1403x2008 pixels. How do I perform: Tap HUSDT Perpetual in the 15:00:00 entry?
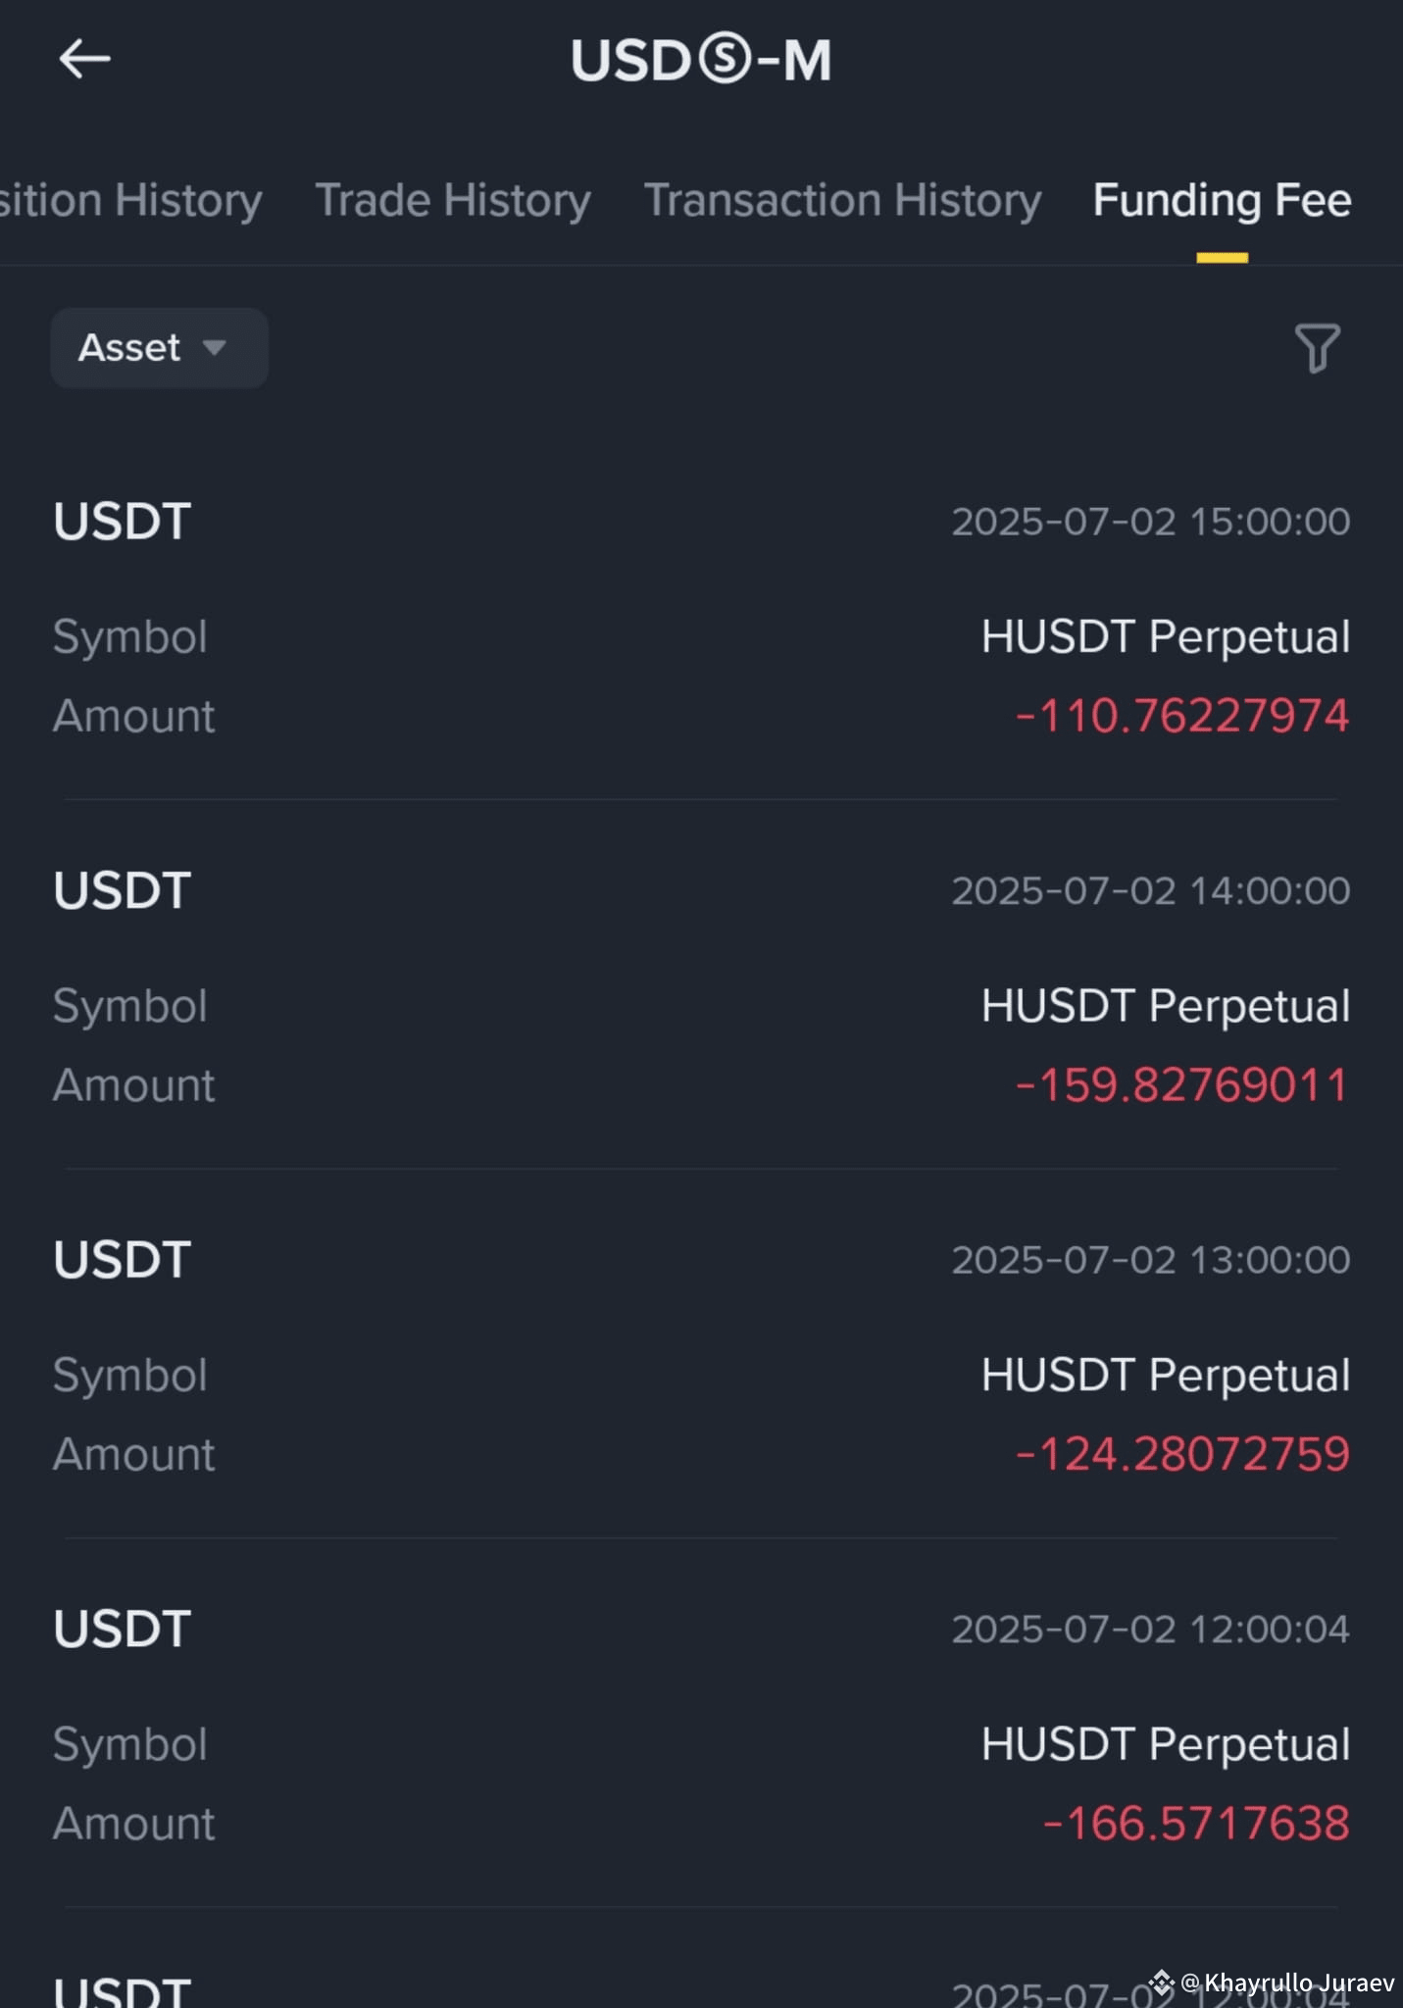1166,637
